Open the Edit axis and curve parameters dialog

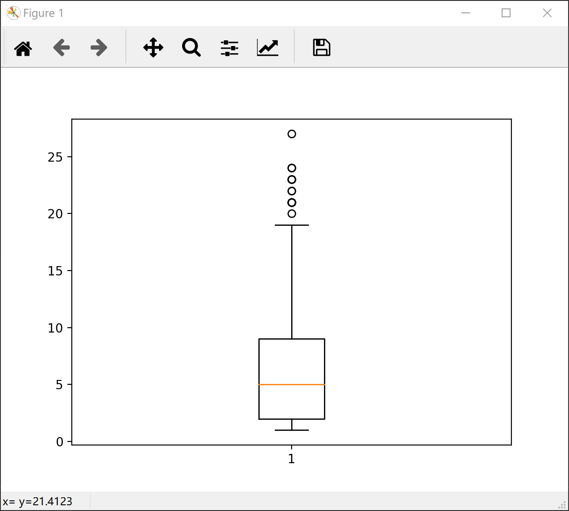268,48
